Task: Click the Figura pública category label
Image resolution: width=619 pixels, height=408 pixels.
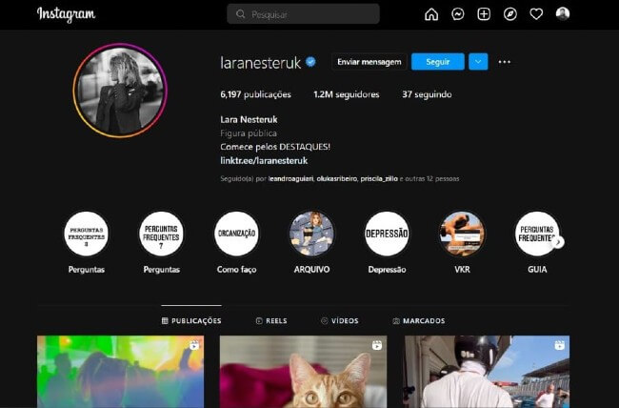Action: pyautogui.click(x=249, y=133)
